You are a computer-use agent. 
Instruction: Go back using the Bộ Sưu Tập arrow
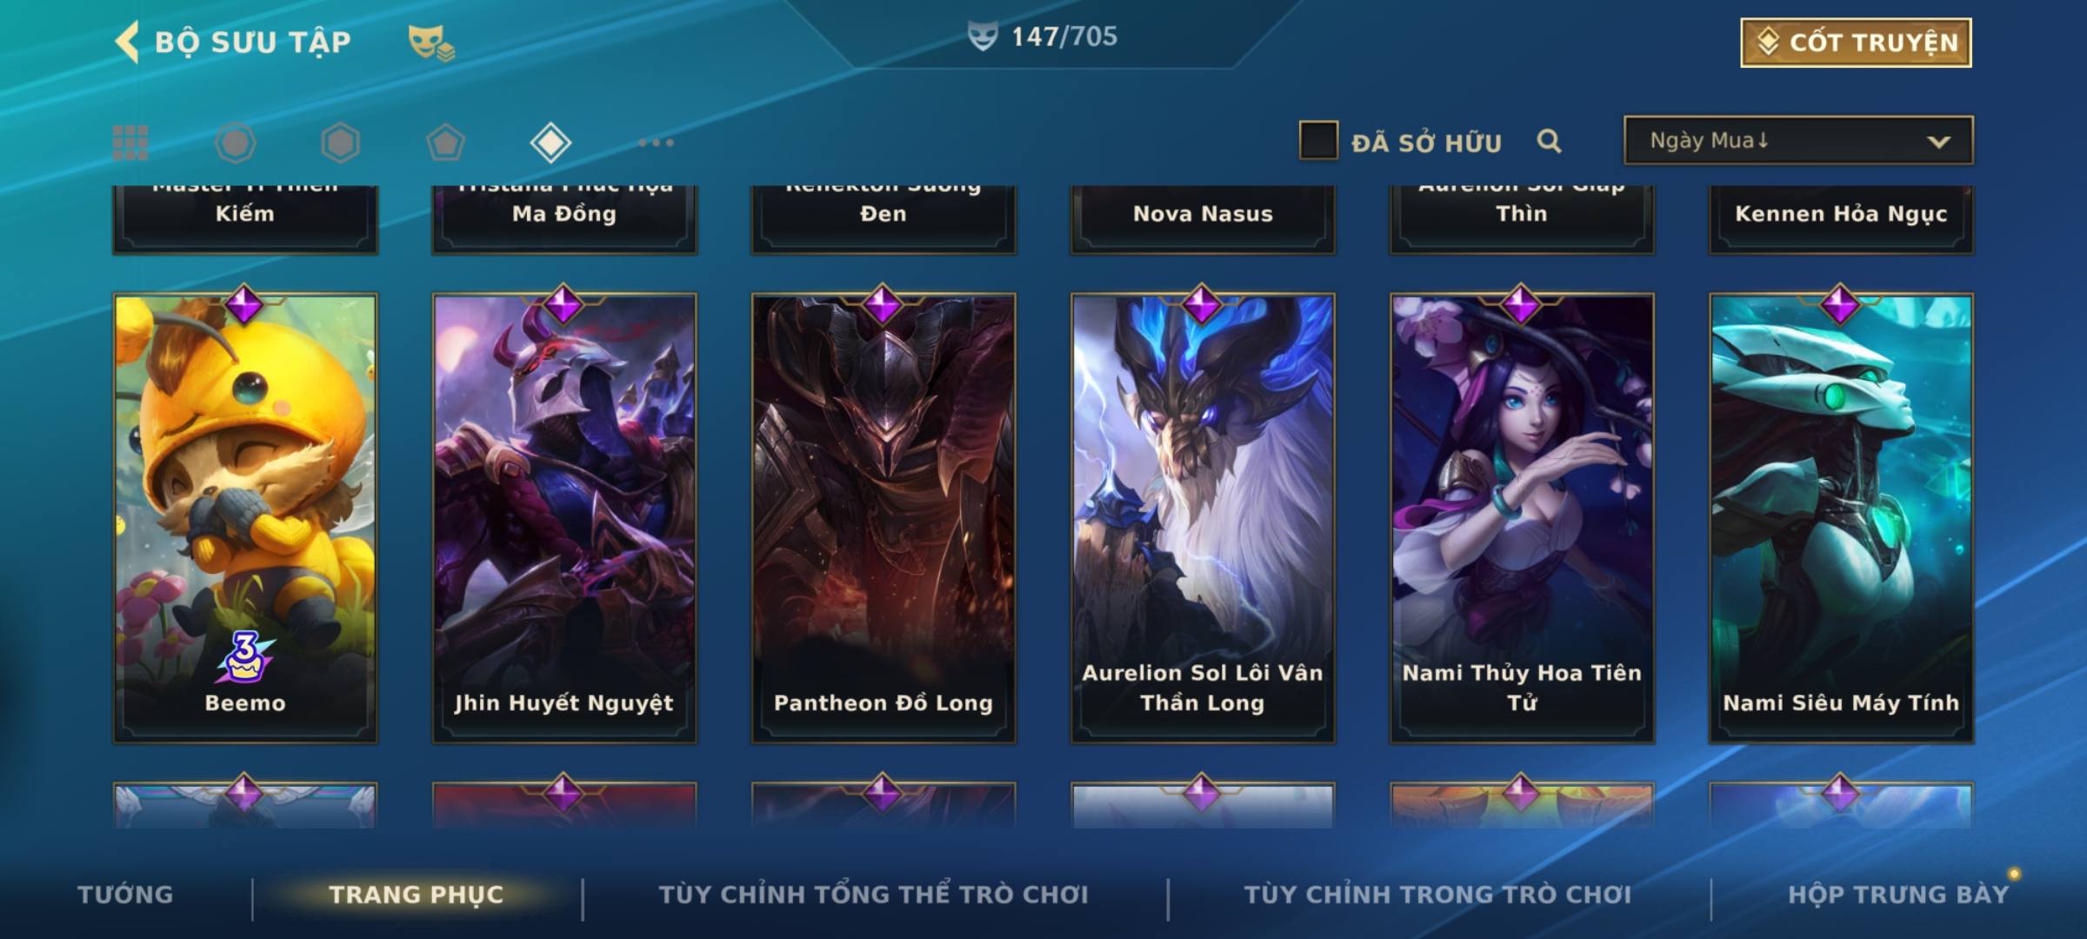click(x=127, y=42)
